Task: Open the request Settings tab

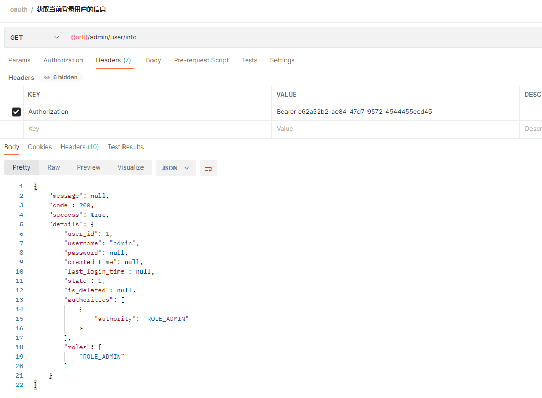Action: pyautogui.click(x=282, y=60)
